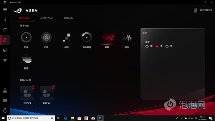Switch to the AURA設定 tab
Image resolution: width=215 pixels, height=121 pixels.
click(x=69, y=18)
